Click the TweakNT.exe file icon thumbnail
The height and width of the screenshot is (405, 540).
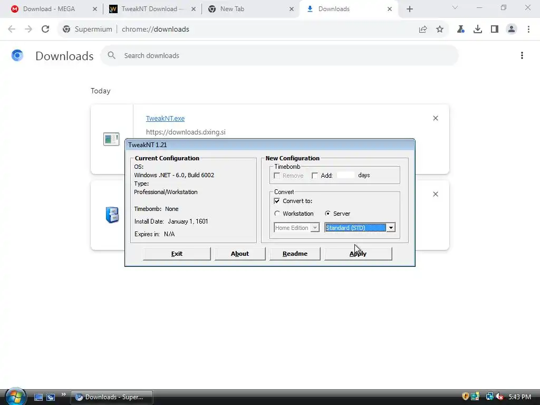tap(111, 139)
